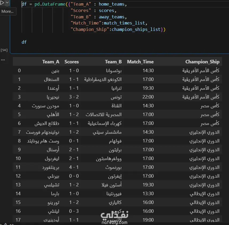Run the notebook cell with play icon
229x225 pixels.
[2, 3]
